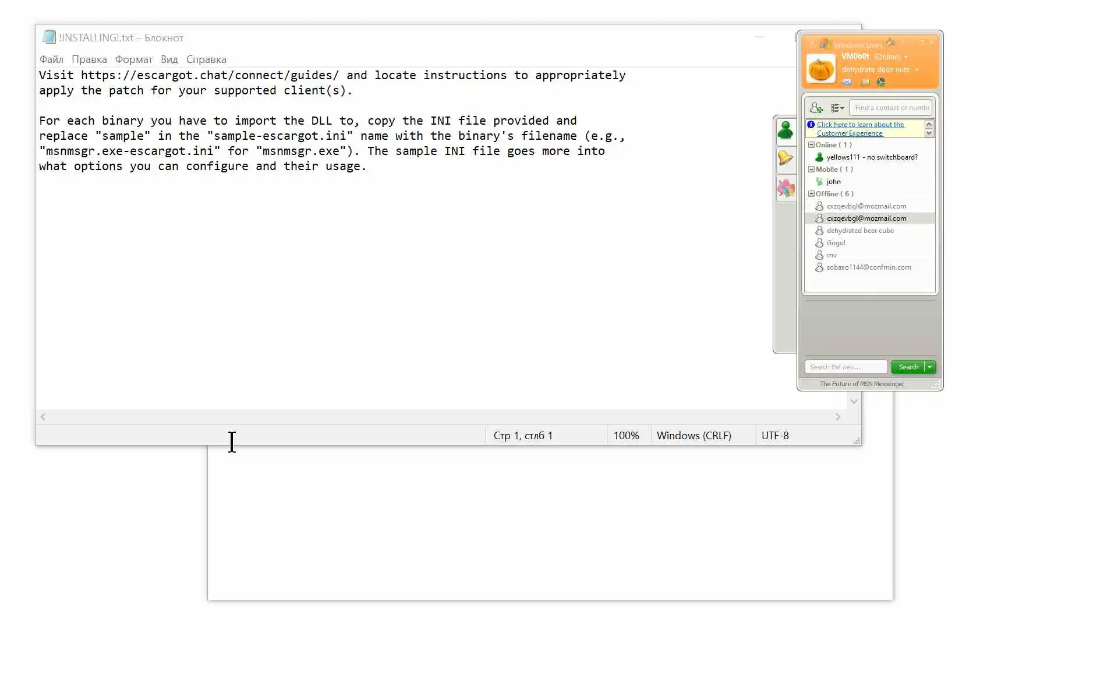Open the Формат menu in Notepad

[x=133, y=59]
